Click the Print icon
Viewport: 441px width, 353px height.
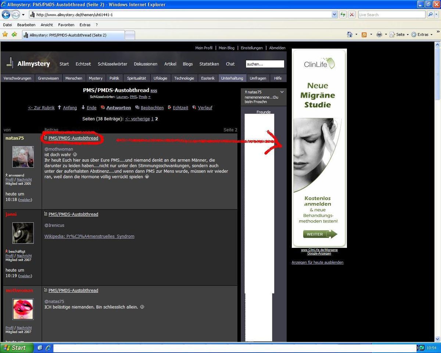[x=379, y=34]
